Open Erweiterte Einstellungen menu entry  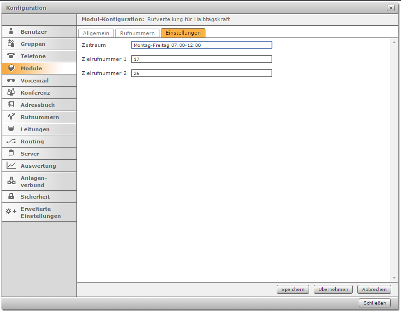point(40,212)
